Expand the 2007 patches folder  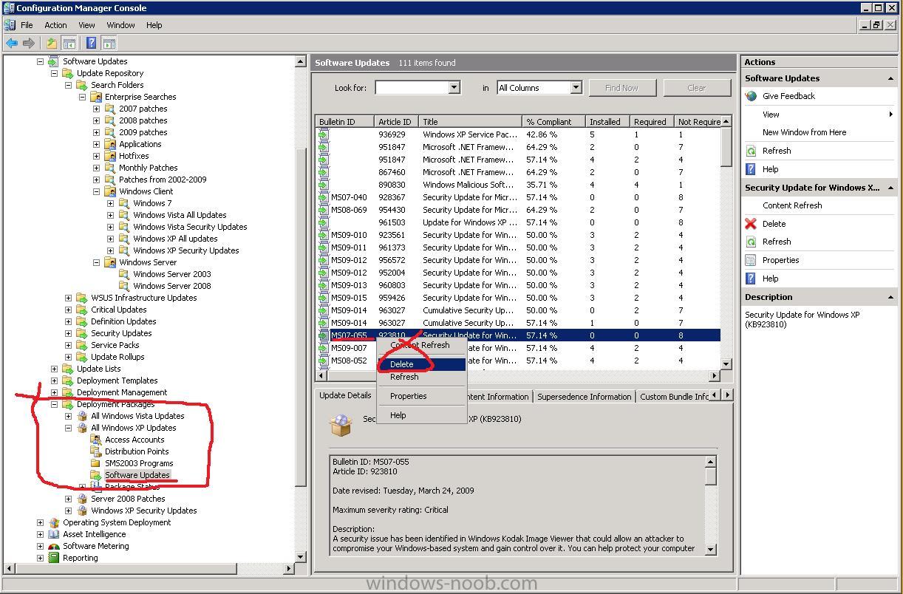point(96,109)
